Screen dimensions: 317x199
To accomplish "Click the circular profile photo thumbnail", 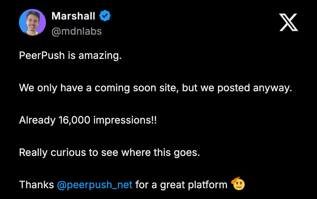I will [32, 22].
